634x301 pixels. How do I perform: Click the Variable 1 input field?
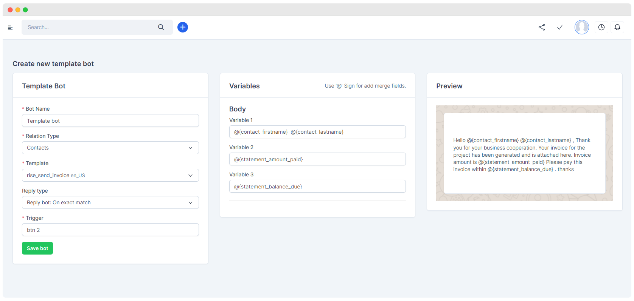tap(317, 132)
